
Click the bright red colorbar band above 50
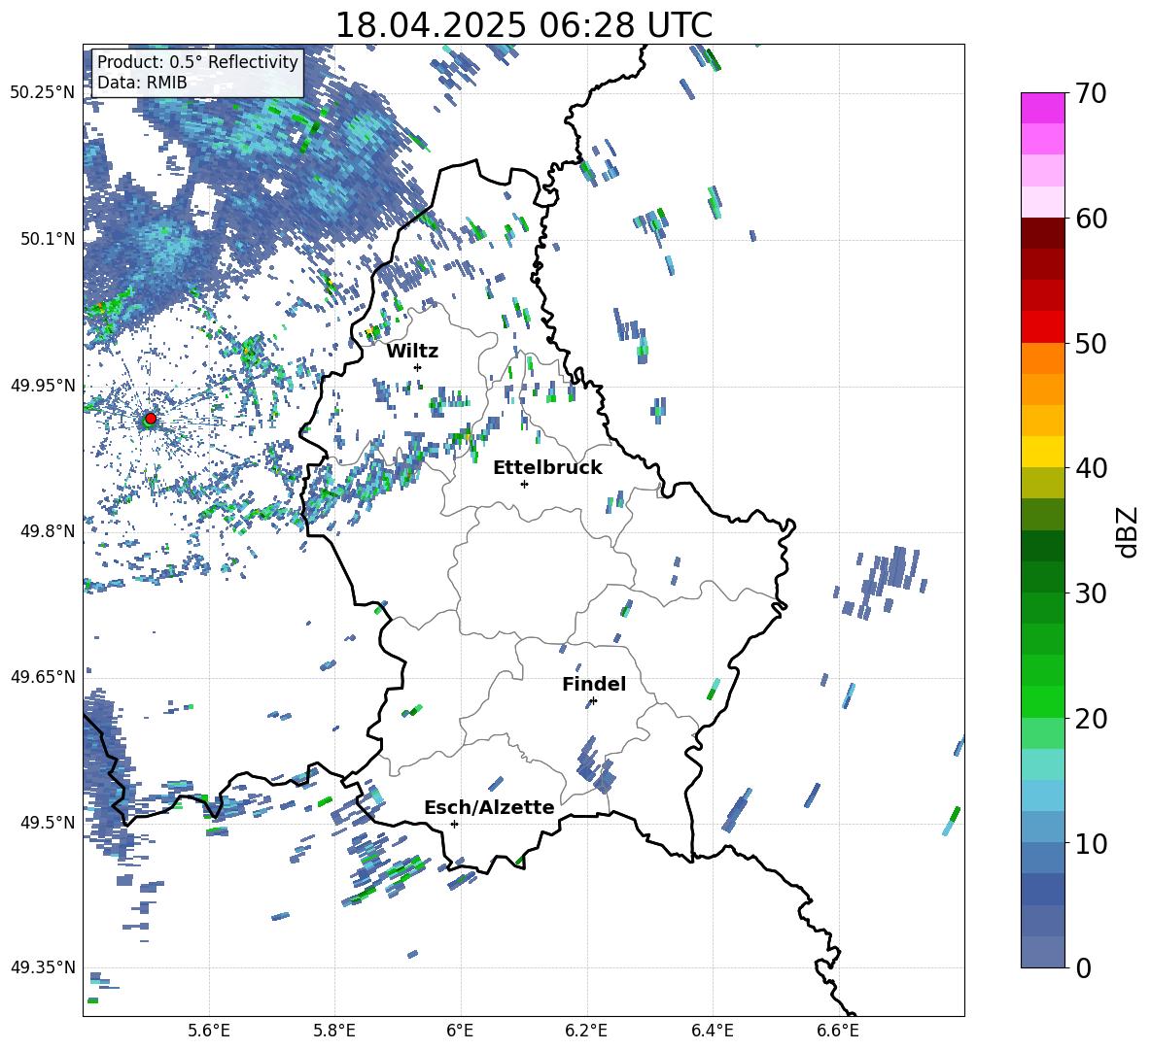click(1042, 327)
